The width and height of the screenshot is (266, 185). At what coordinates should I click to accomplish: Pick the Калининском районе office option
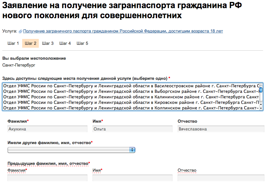point(131,97)
